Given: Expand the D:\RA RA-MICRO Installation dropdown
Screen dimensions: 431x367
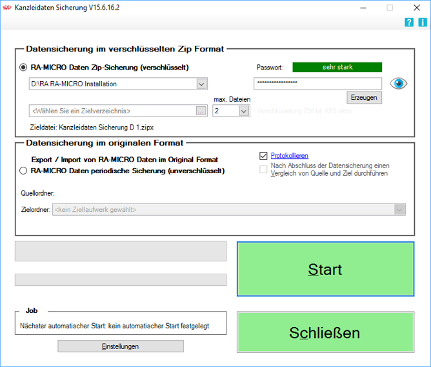Looking at the screenshot, I should [x=201, y=84].
